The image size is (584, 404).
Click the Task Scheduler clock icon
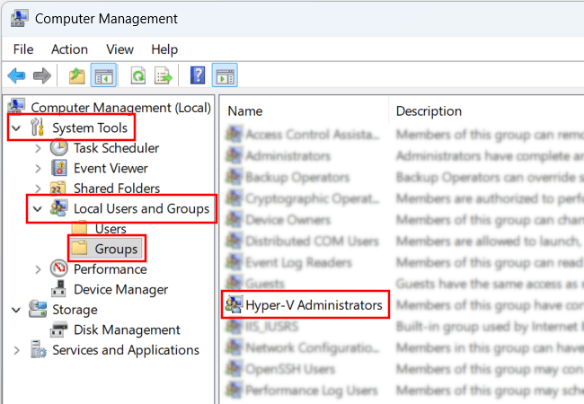[x=58, y=148]
